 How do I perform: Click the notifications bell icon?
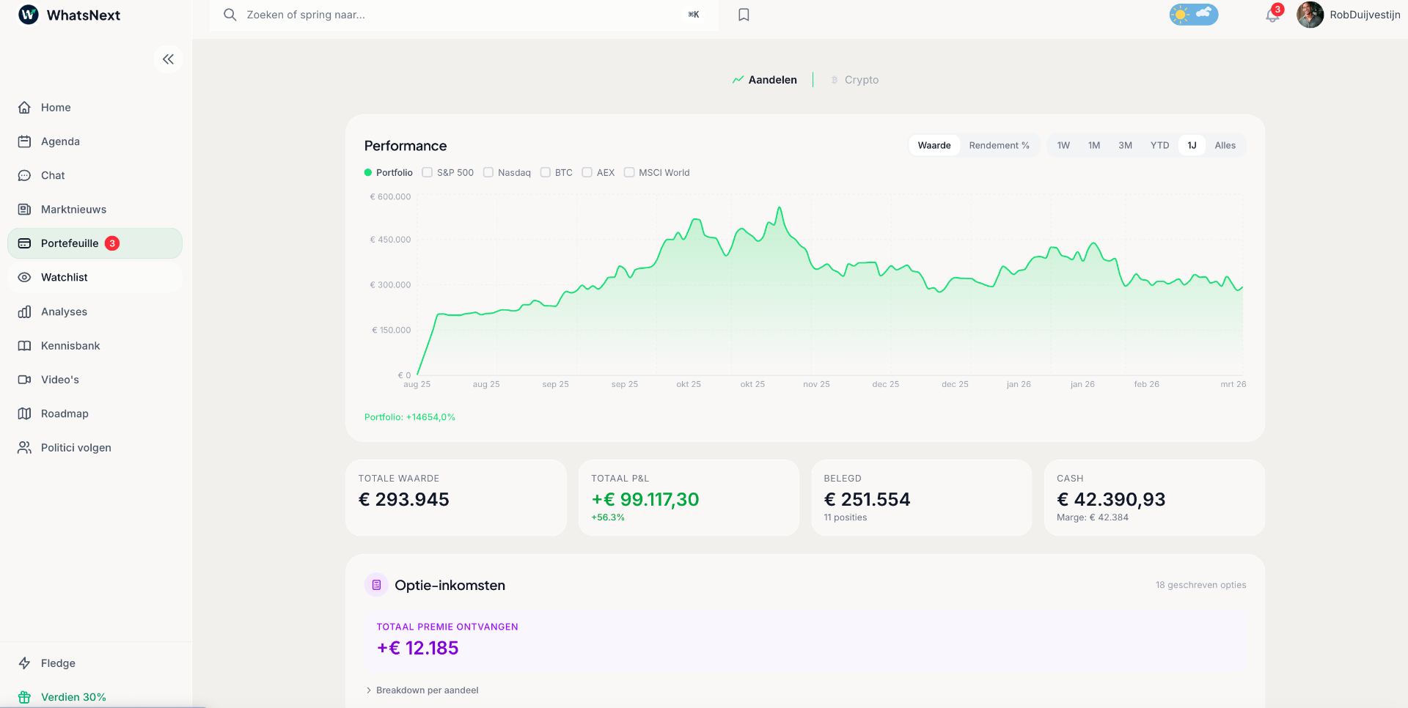1272,15
